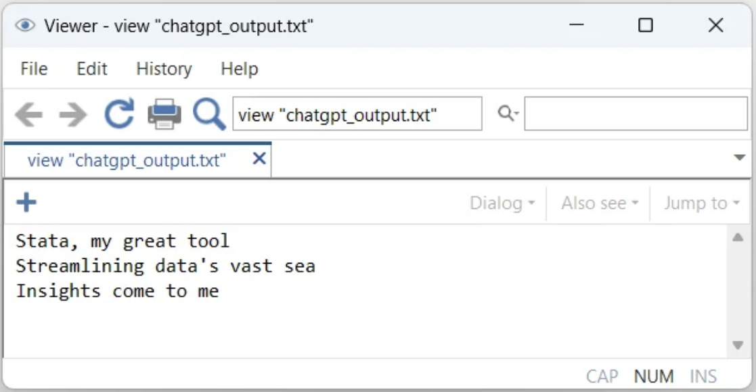Close the chatgpt_output.txt tab
Image resolution: width=756 pixels, height=392 pixels.
259,159
